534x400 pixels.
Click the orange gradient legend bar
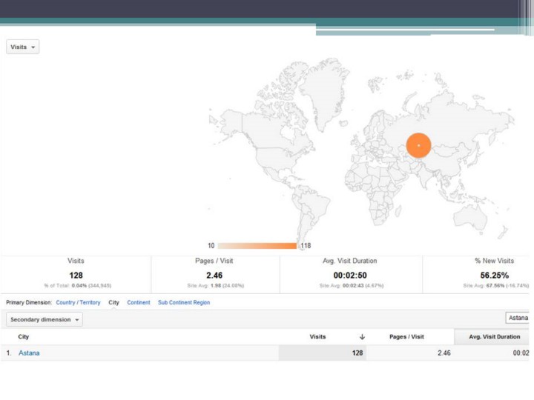tap(257, 245)
